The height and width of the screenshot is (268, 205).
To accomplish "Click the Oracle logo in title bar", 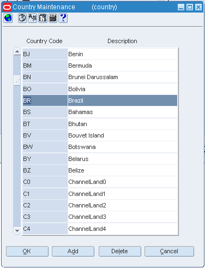I will pos(7,7).
